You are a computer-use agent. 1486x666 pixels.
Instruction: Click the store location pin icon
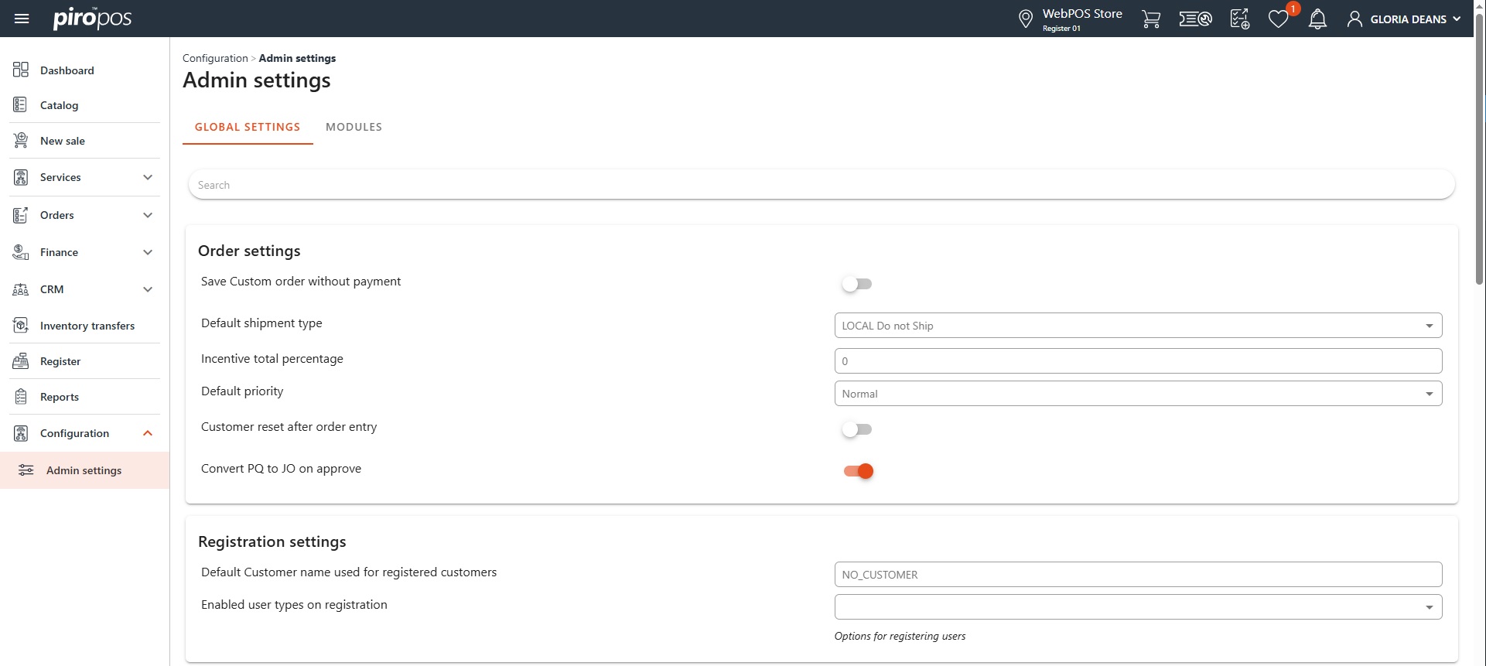coord(1026,19)
